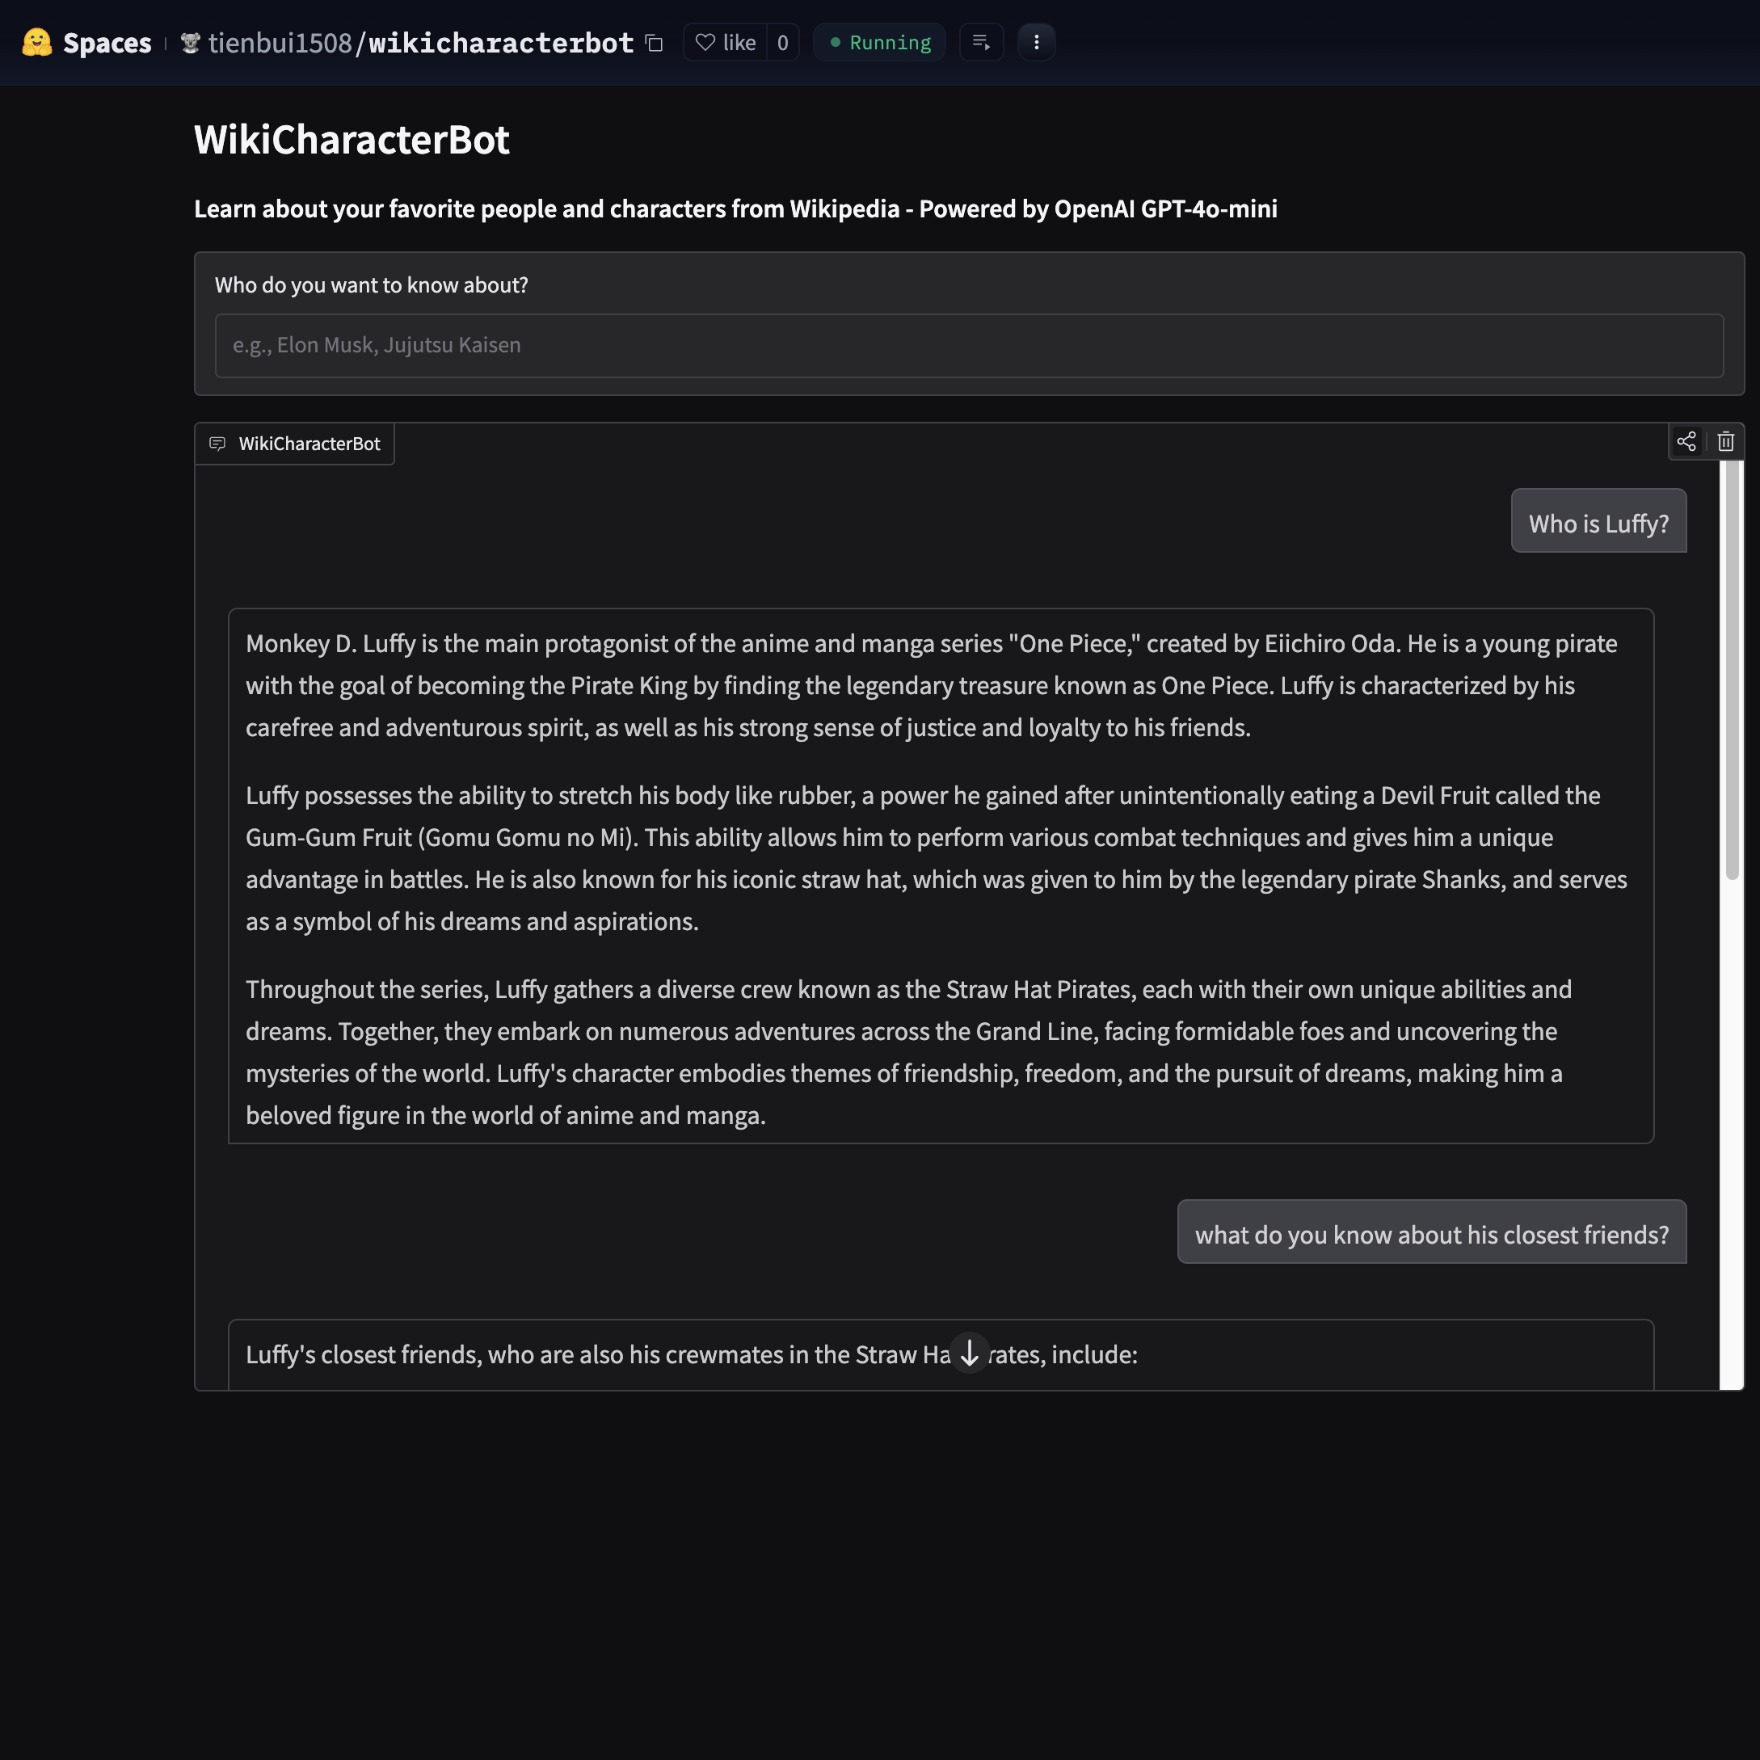Screen dimensions: 1760x1760
Task: Open the wikicharacterbot space link
Action: 500,43
